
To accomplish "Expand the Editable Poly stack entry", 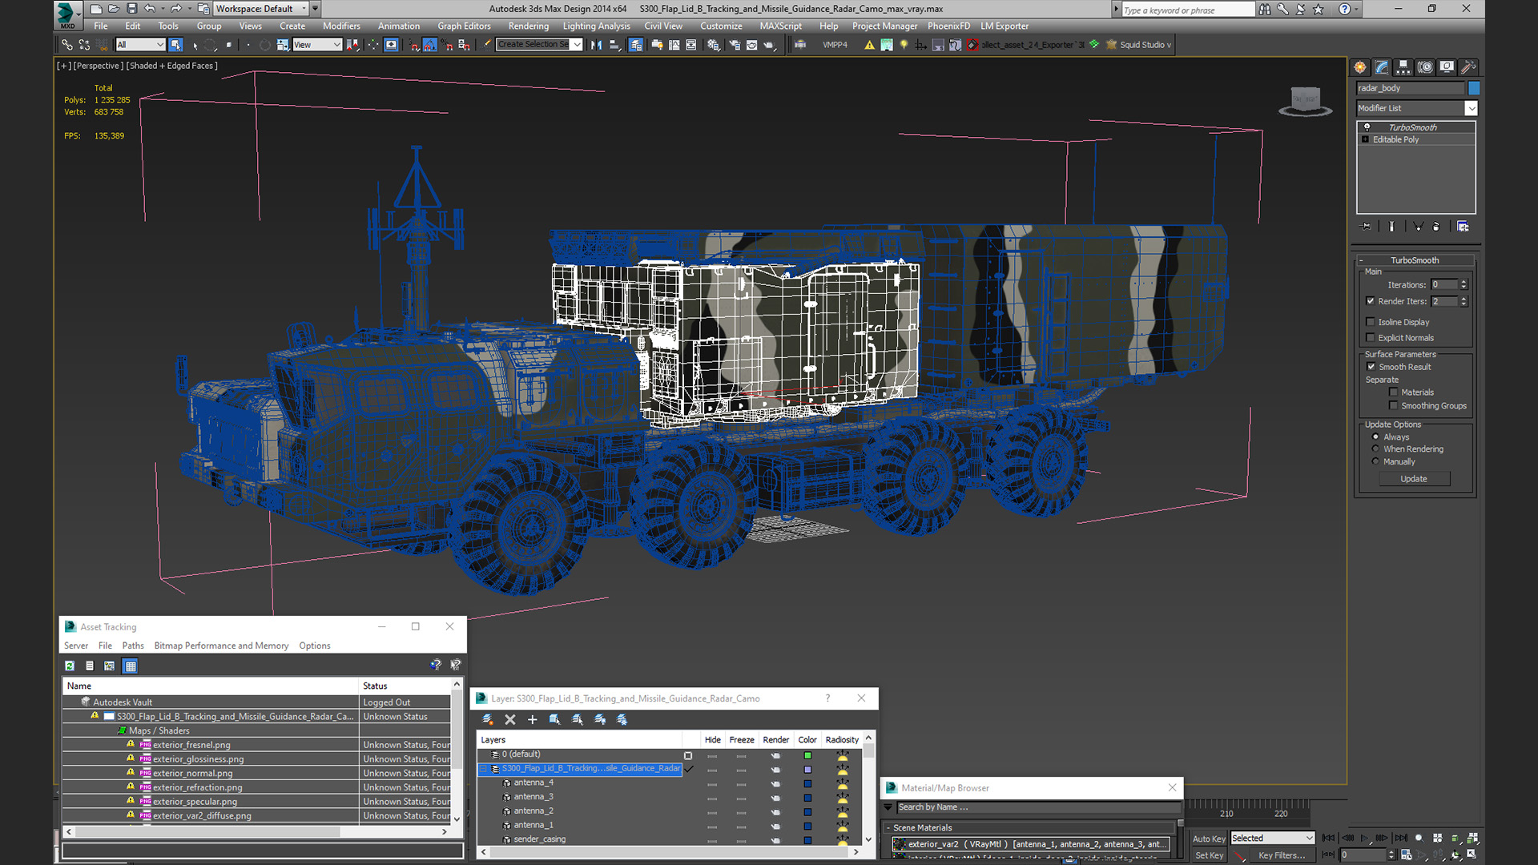I will click(1366, 139).
